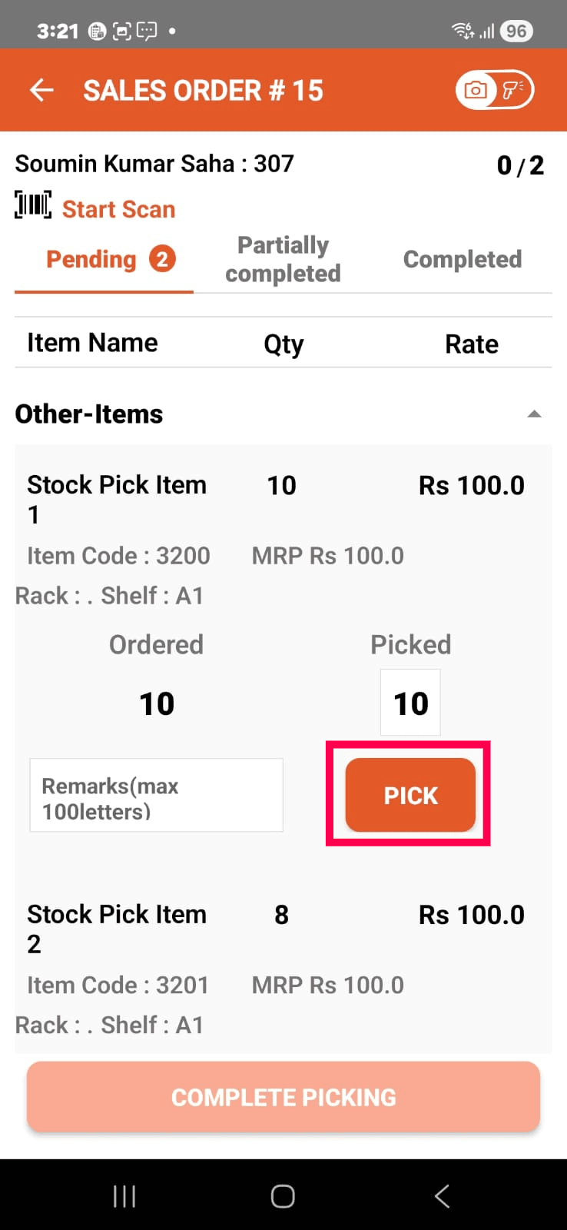
Task: Click the Remarks text field
Action: click(x=156, y=796)
